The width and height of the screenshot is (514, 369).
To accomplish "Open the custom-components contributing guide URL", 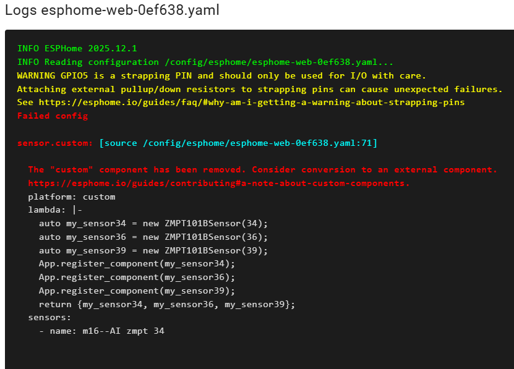I will (218, 184).
